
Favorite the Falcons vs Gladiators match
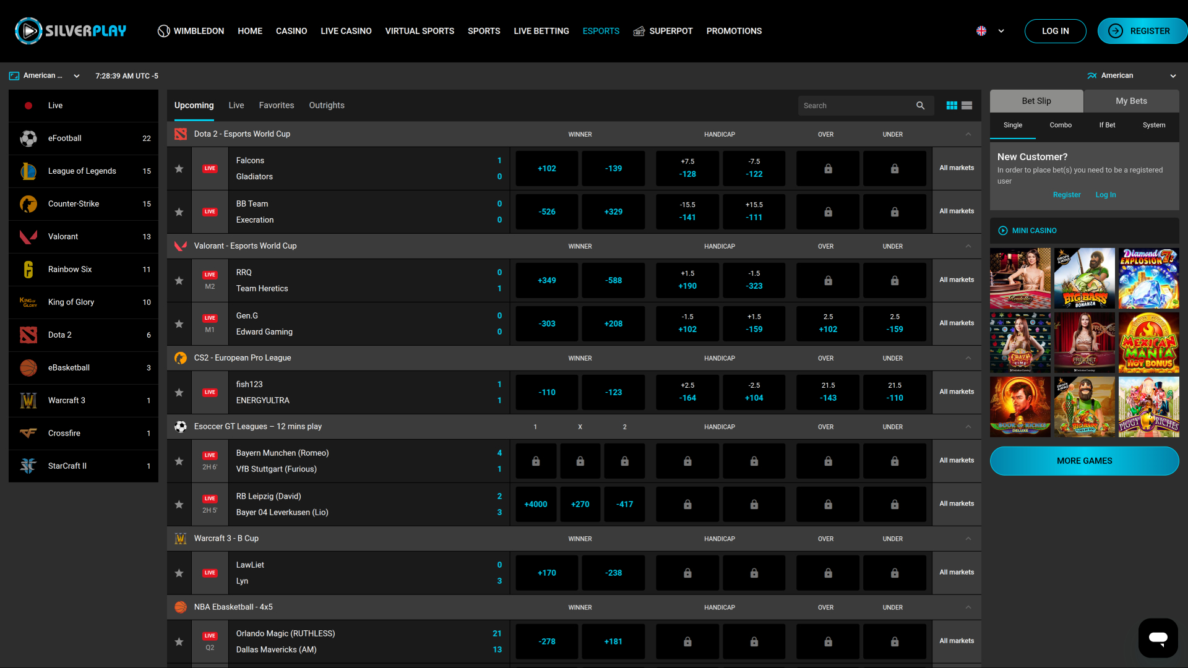pyautogui.click(x=179, y=168)
